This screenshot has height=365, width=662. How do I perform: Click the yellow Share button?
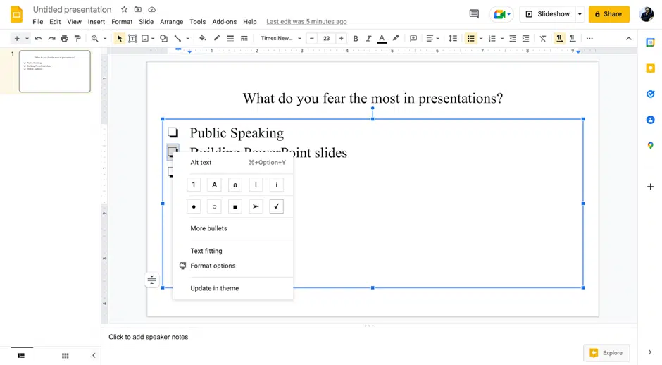coord(608,14)
